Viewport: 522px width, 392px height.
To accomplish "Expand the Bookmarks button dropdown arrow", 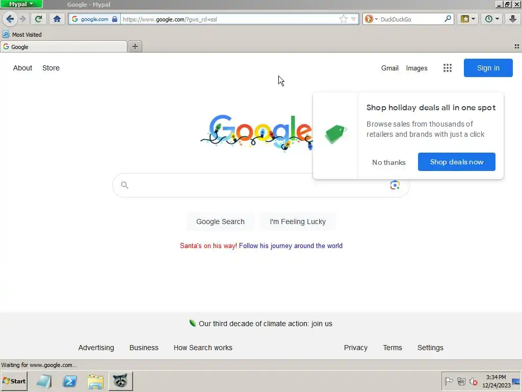I will [x=474, y=19].
